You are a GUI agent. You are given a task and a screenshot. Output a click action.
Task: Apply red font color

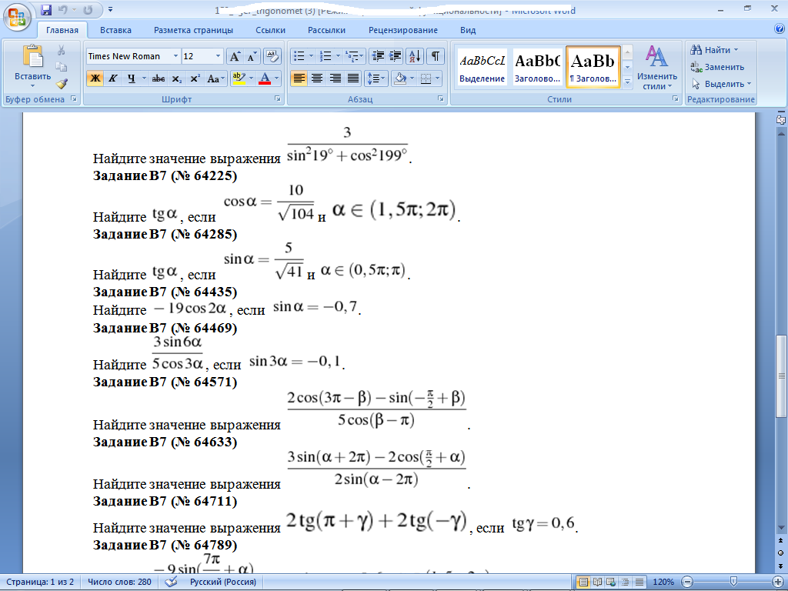coord(265,78)
